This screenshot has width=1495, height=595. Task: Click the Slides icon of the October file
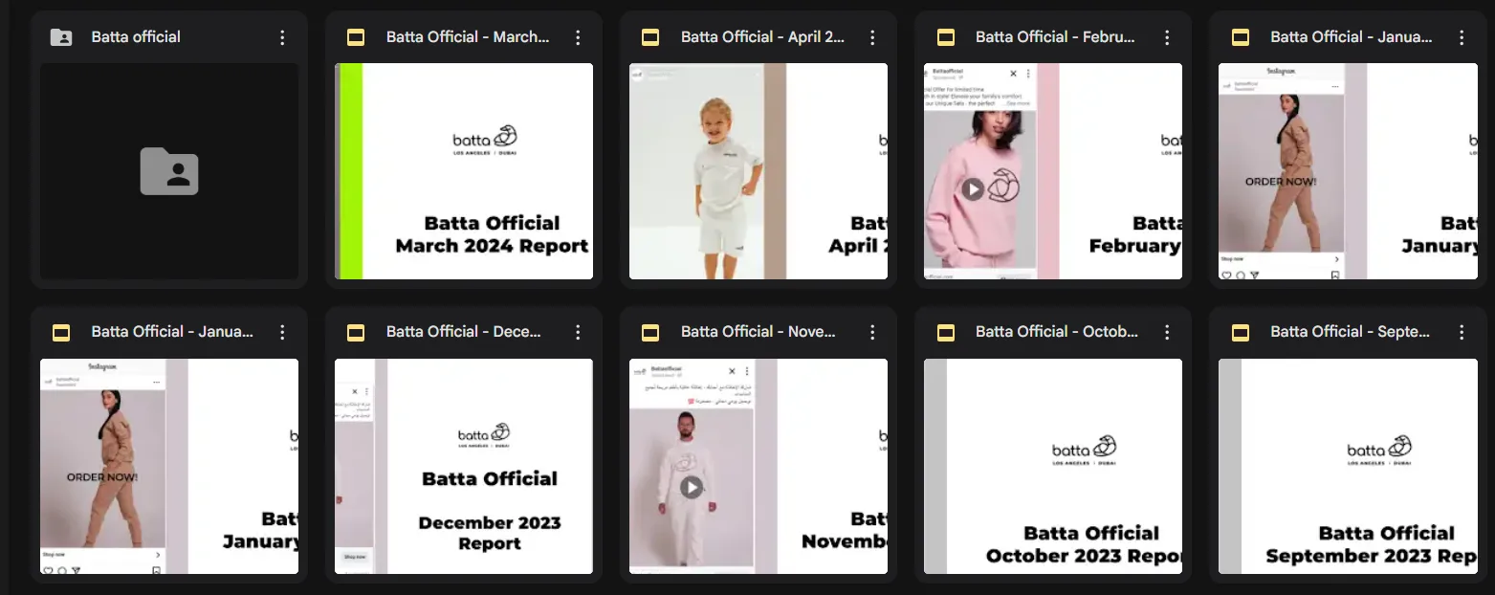point(945,332)
